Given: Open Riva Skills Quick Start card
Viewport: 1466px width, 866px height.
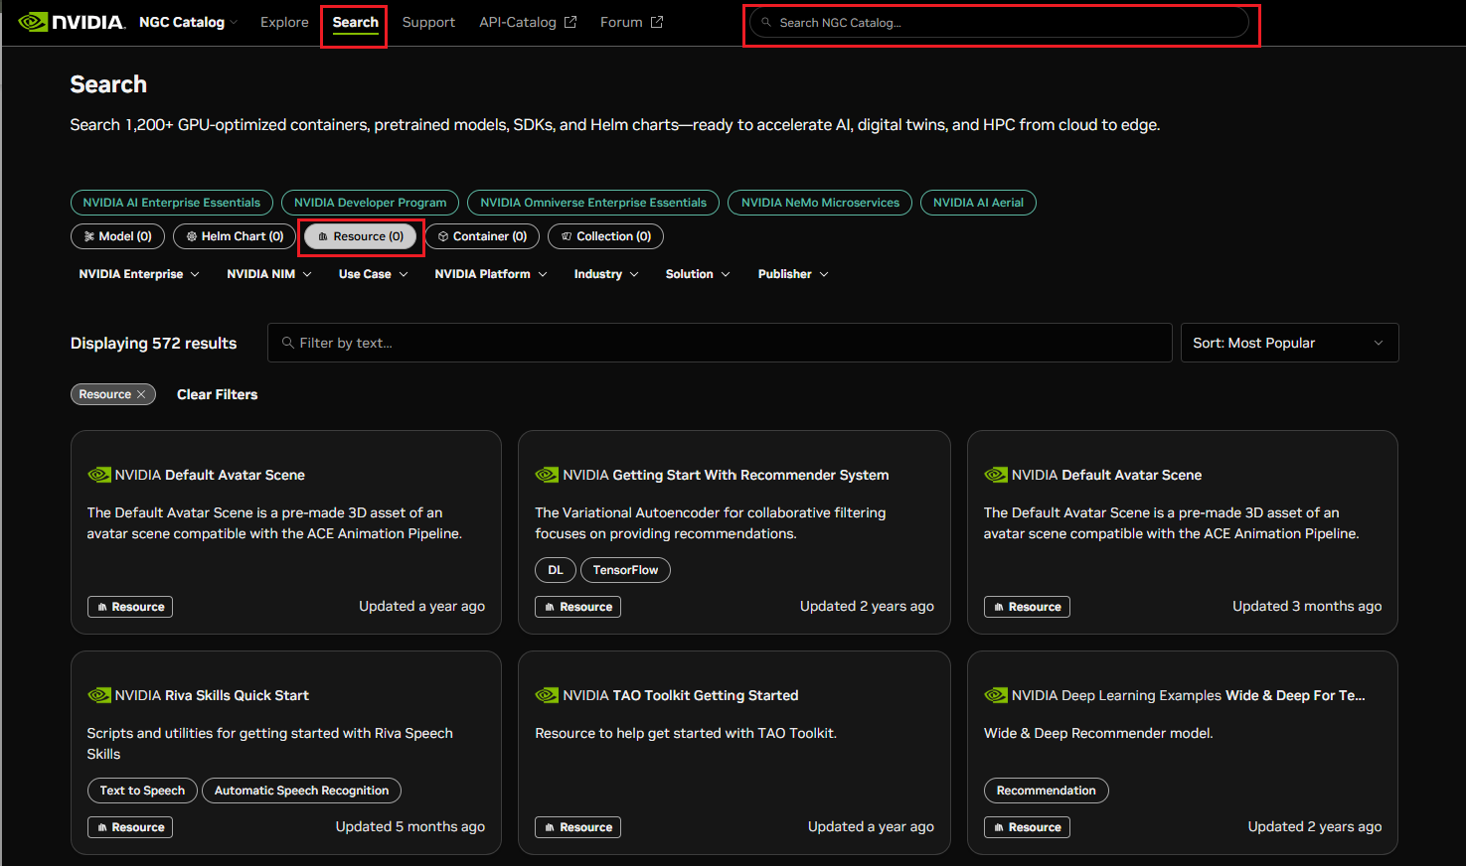Looking at the screenshot, I should 286,753.
